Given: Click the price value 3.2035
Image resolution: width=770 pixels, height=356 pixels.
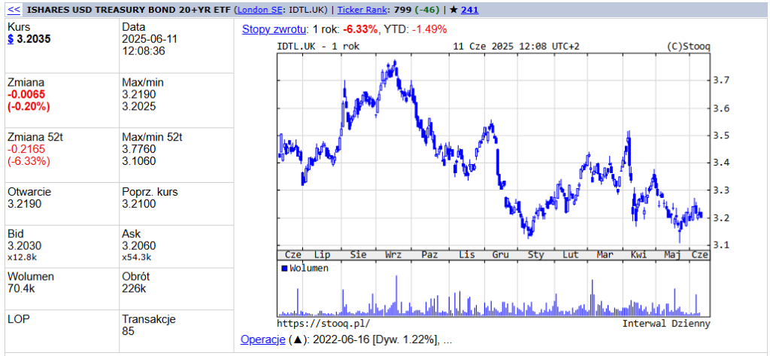Looking at the screenshot, I should 33,39.
